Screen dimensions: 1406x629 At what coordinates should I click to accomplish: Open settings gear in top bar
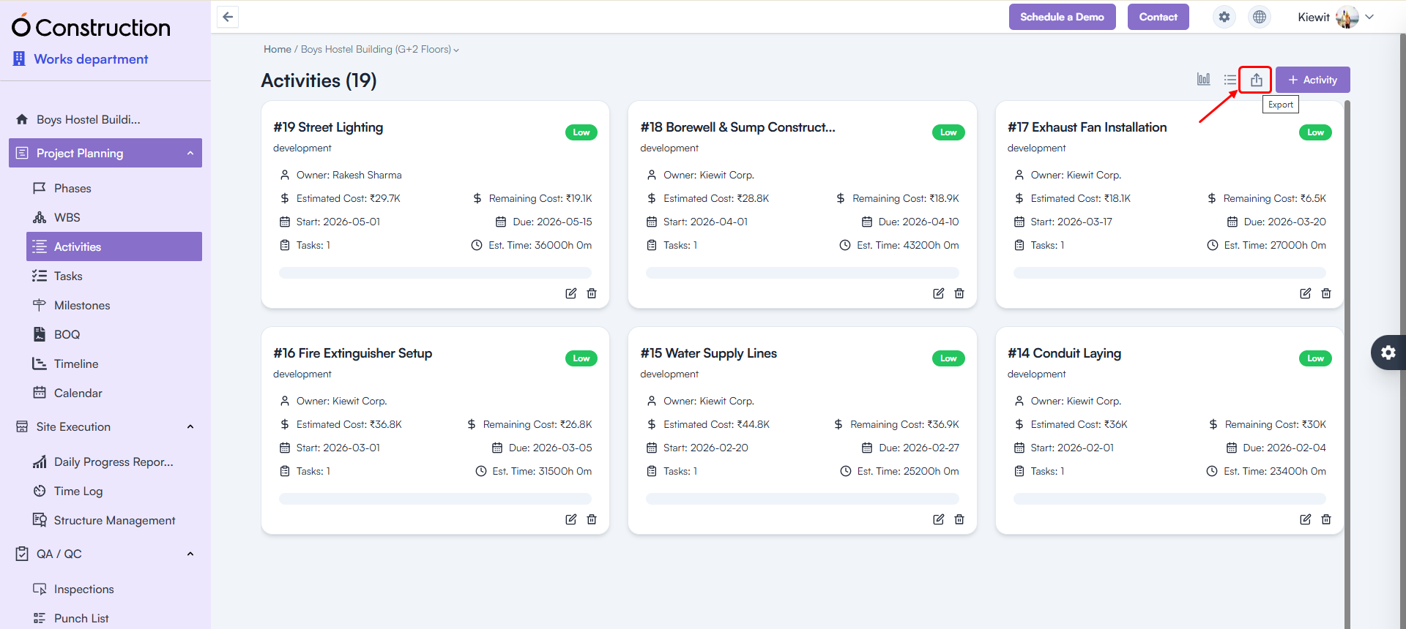click(1224, 17)
